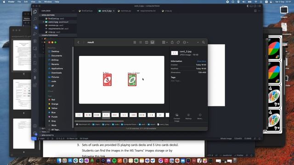Open the Finder menu in menu bar
Screen dimensions: 294x165
pyautogui.click(x=11, y=2)
